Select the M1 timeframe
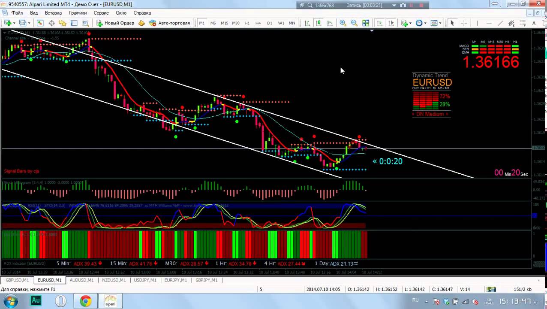This screenshot has height=309, width=547. pyautogui.click(x=202, y=23)
